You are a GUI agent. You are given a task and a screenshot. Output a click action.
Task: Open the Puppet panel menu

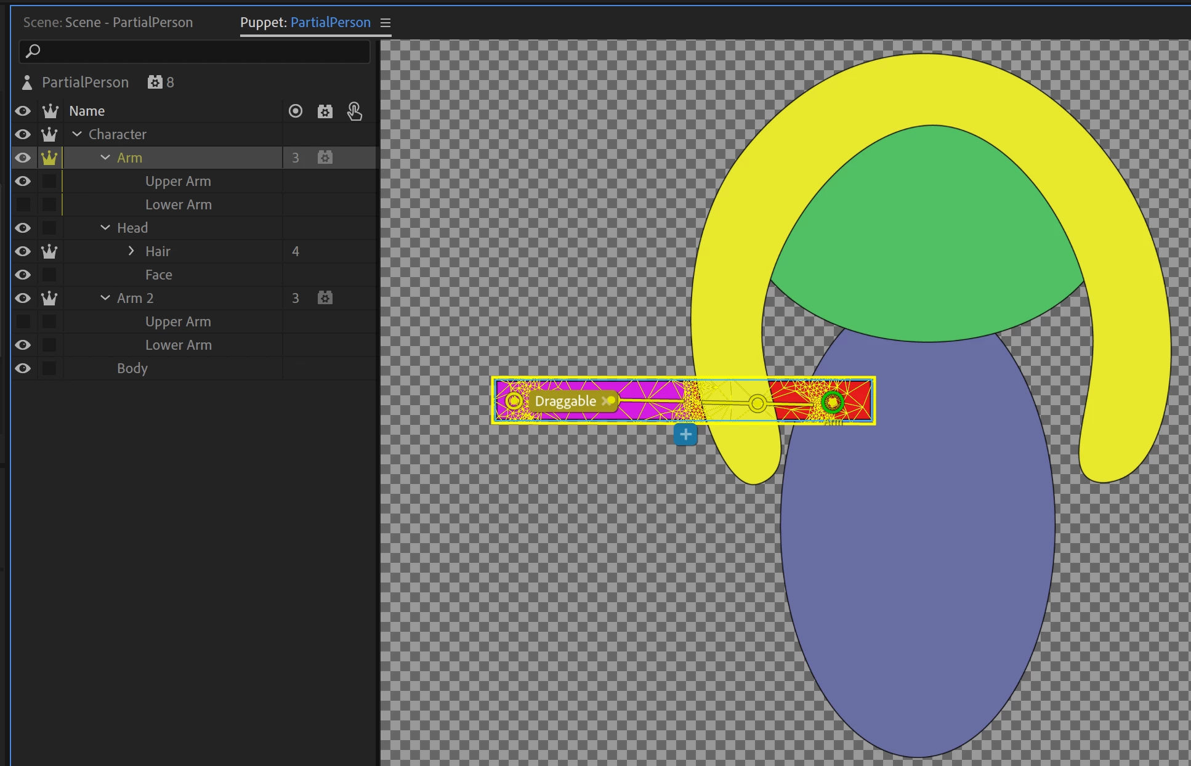click(x=386, y=23)
